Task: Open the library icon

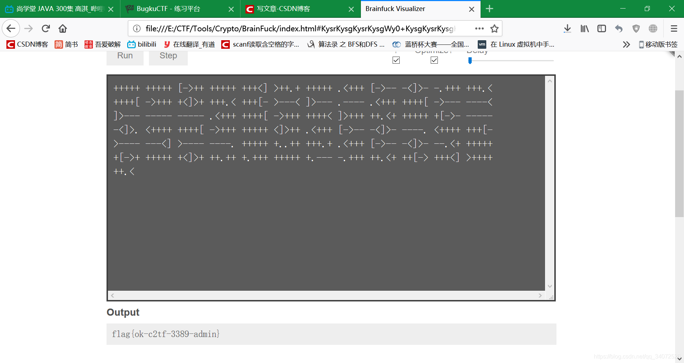Action: [x=585, y=28]
